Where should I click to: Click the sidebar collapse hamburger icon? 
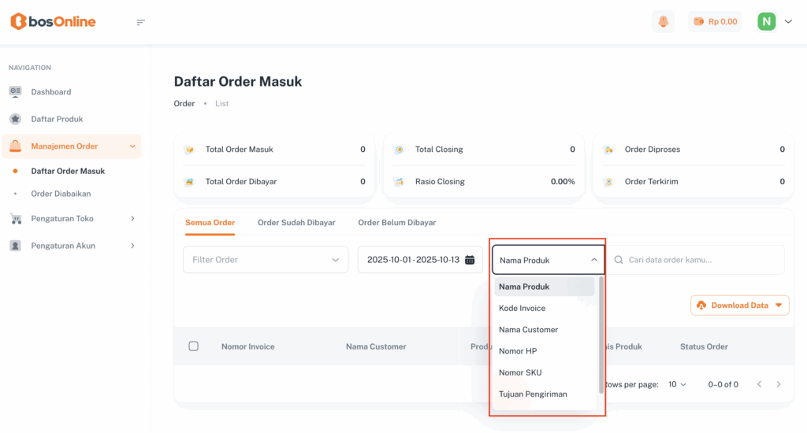tap(141, 22)
